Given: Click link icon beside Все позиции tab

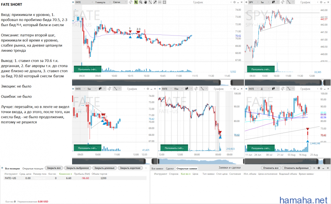Looking at the screenshot, I should 2,168.
